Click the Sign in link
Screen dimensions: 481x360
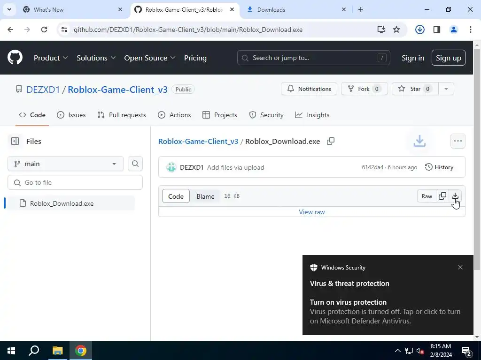point(413,58)
